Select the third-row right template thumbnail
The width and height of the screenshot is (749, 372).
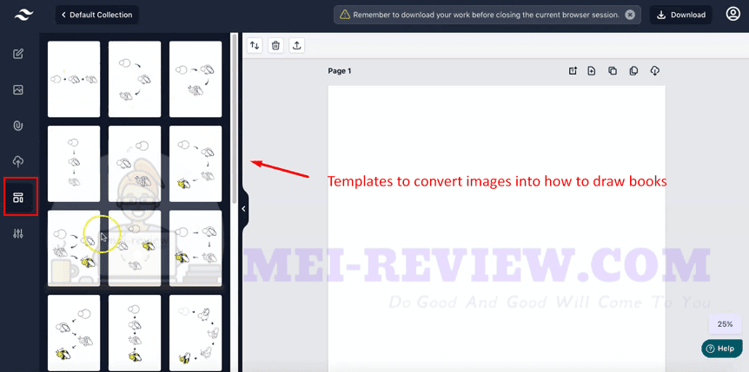click(x=196, y=248)
